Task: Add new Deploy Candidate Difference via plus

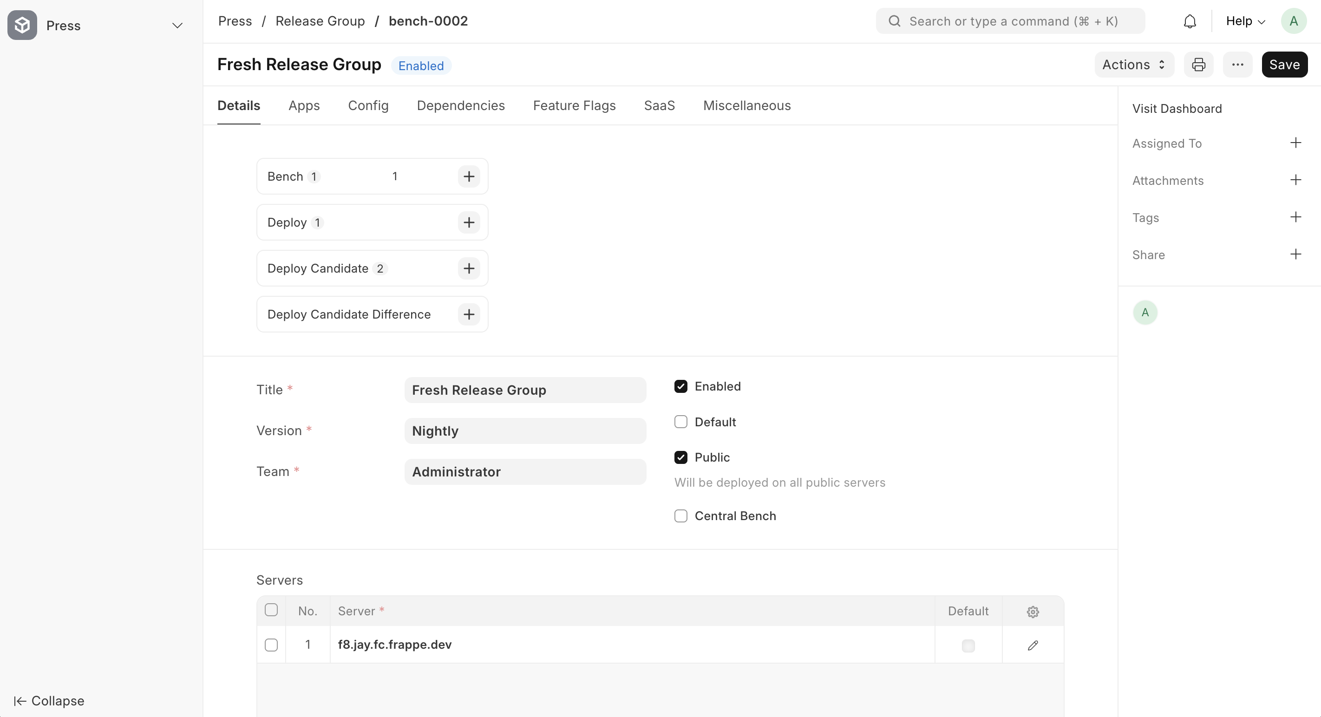Action: click(469, 314)
